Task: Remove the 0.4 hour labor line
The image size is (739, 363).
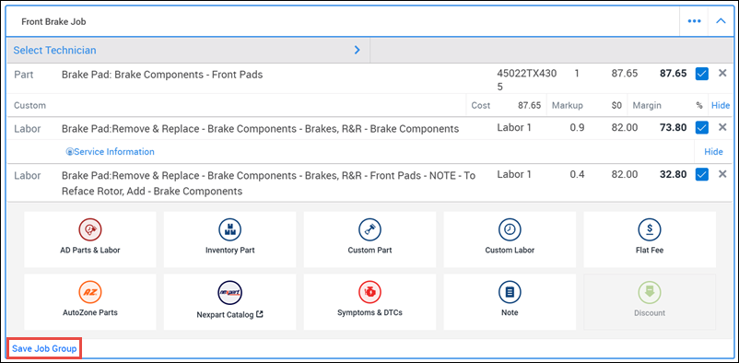Action: tap(722, 174)
